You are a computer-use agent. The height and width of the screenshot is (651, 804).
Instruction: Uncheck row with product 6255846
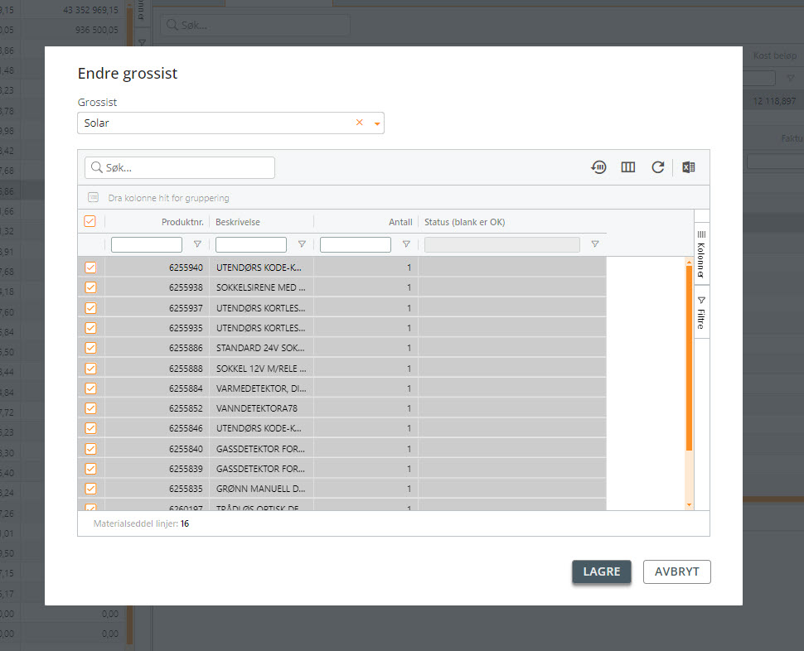pos(90,428)
